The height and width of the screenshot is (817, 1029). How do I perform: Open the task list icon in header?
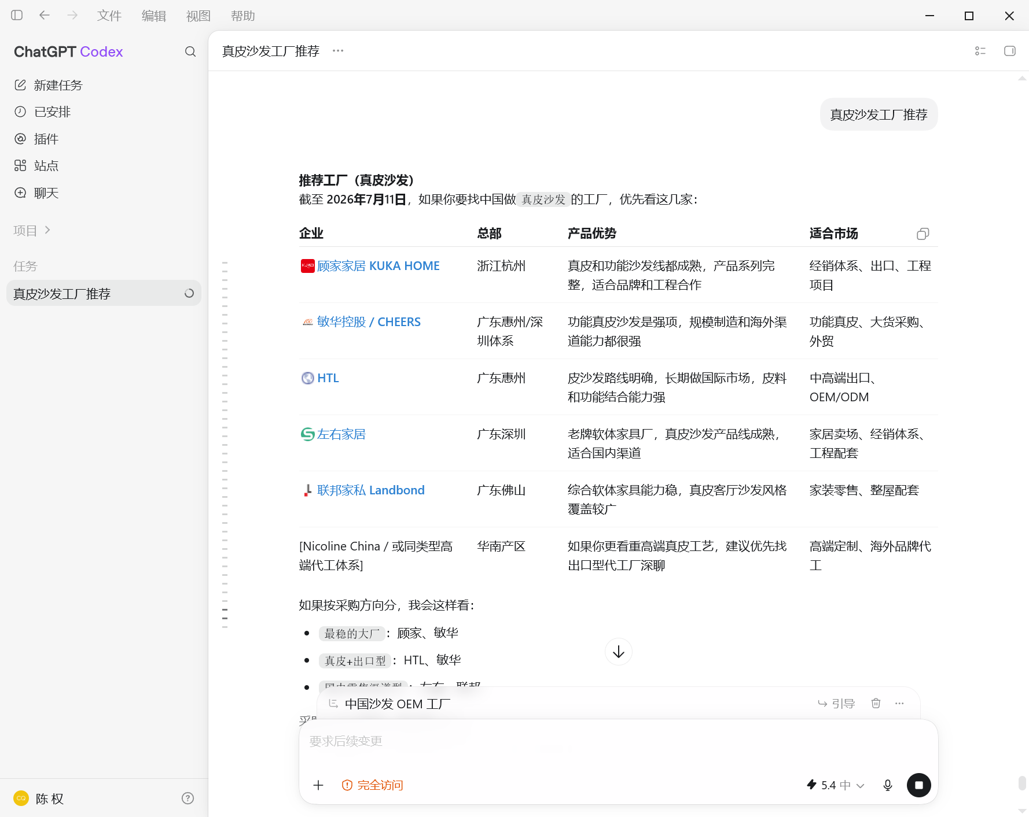point(980,51)
